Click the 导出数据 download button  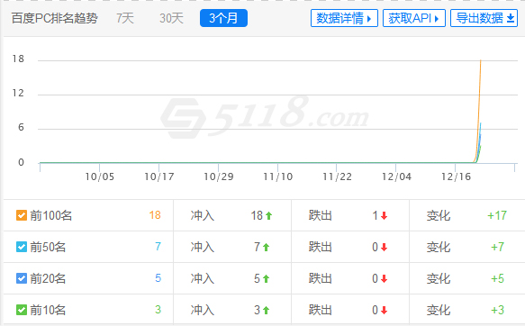coord(484,18)
